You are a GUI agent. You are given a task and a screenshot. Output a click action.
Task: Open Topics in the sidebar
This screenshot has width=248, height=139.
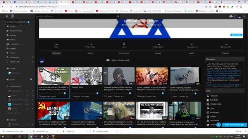[x=11, y=80]
